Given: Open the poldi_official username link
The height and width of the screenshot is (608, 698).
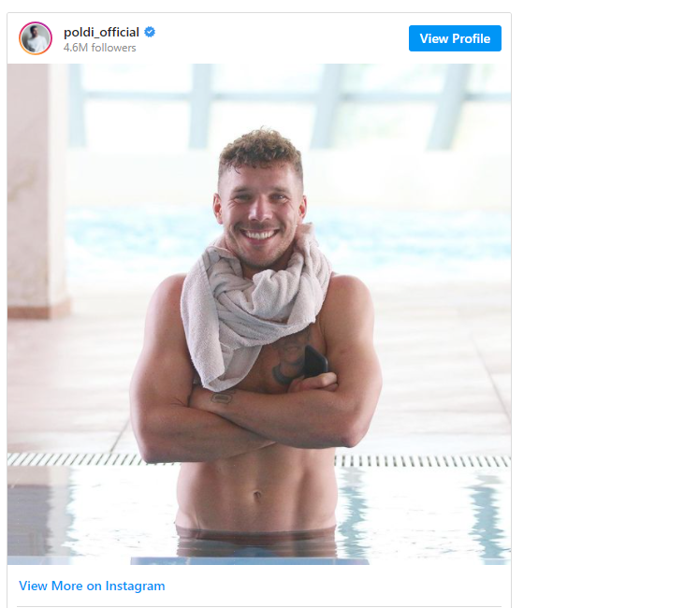Looking at the screenshot, I should coord(101,32).
